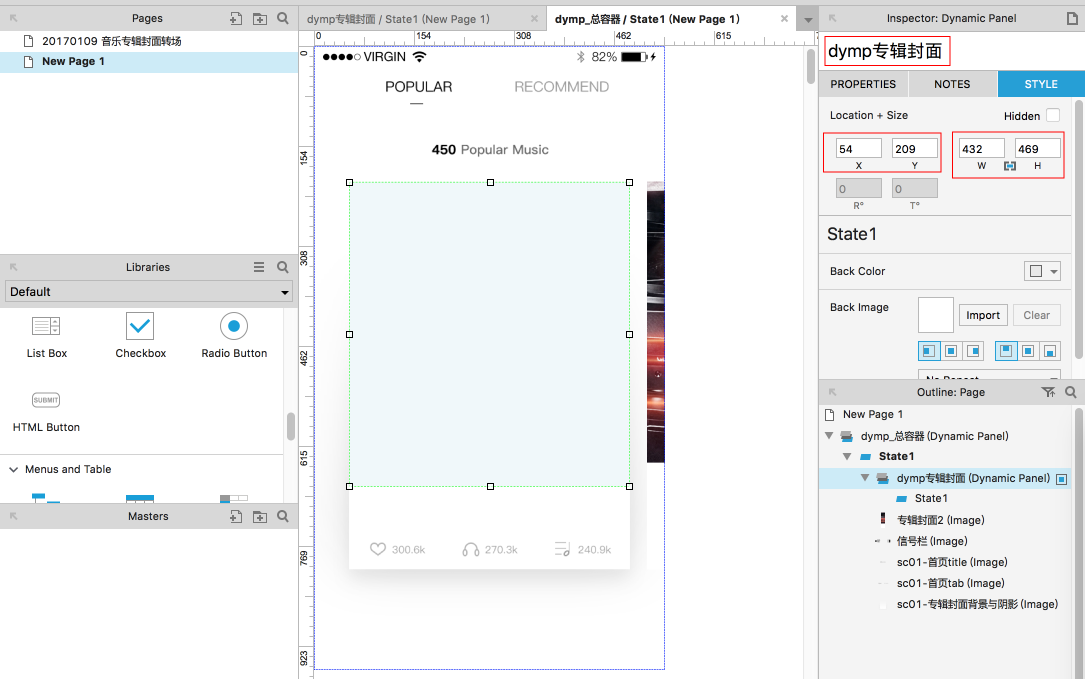Switch to the PROPERTIES tab
Image resolution: width=1085 pixels, height=679 pixels.
tap(863, 84)
